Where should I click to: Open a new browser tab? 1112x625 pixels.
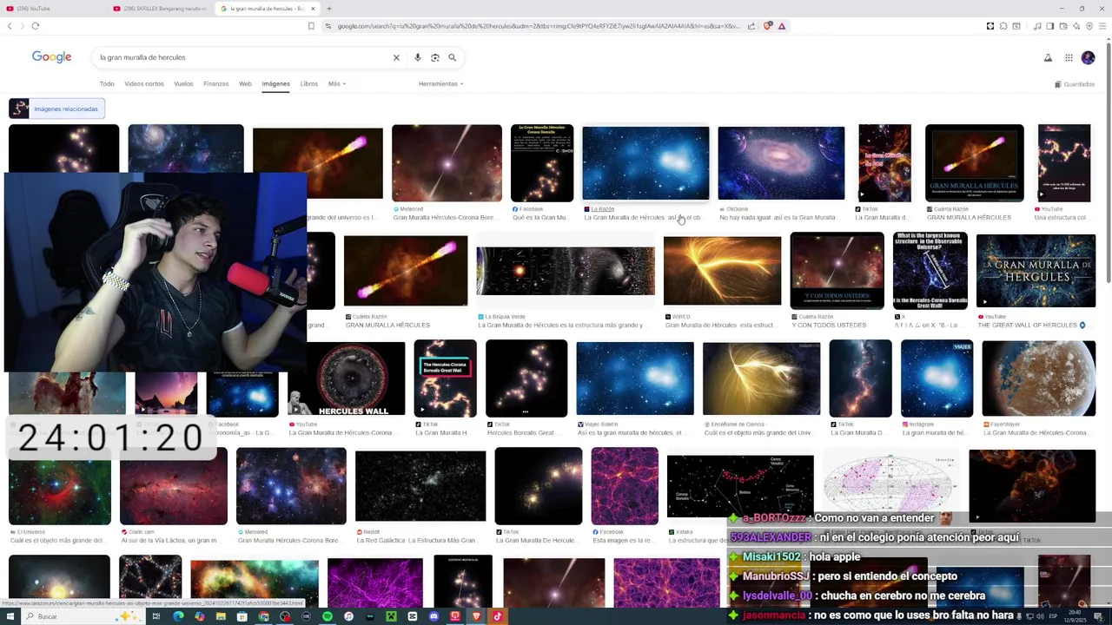[328, 9]
